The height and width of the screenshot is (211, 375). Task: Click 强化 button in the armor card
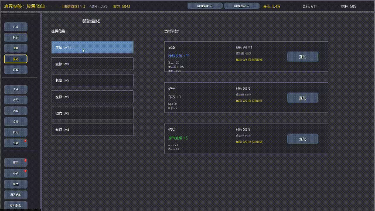pos(302,98)
